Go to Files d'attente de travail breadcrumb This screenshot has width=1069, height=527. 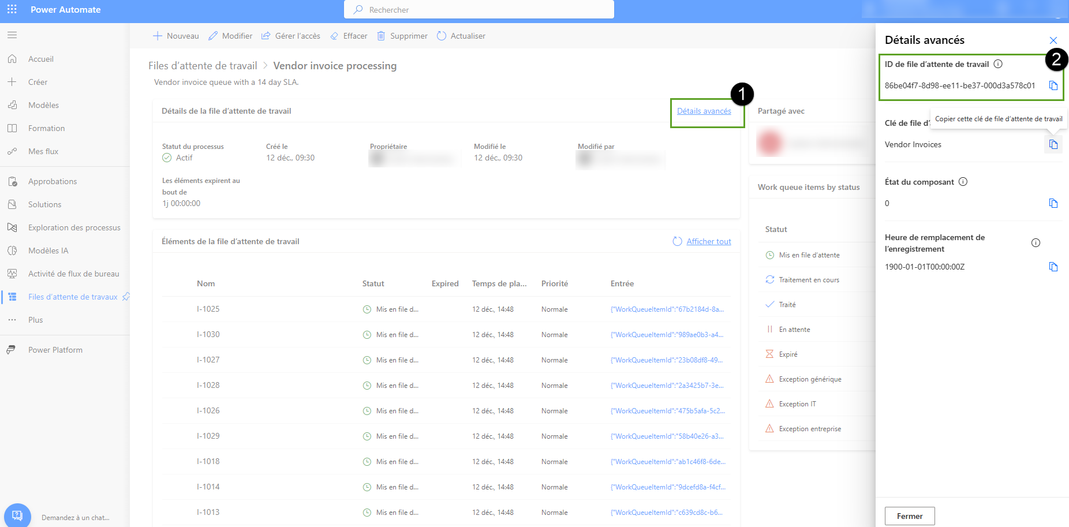203,66
